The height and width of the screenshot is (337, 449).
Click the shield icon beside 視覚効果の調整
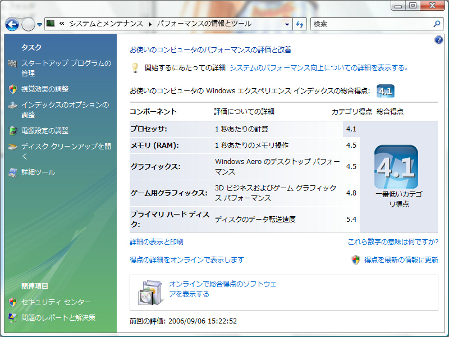coord(12,89)
